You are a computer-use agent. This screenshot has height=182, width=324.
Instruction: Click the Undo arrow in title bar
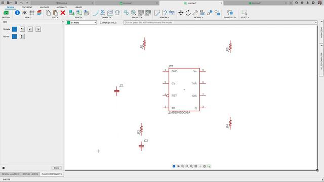pyautogui.click(x=21, y=3)
